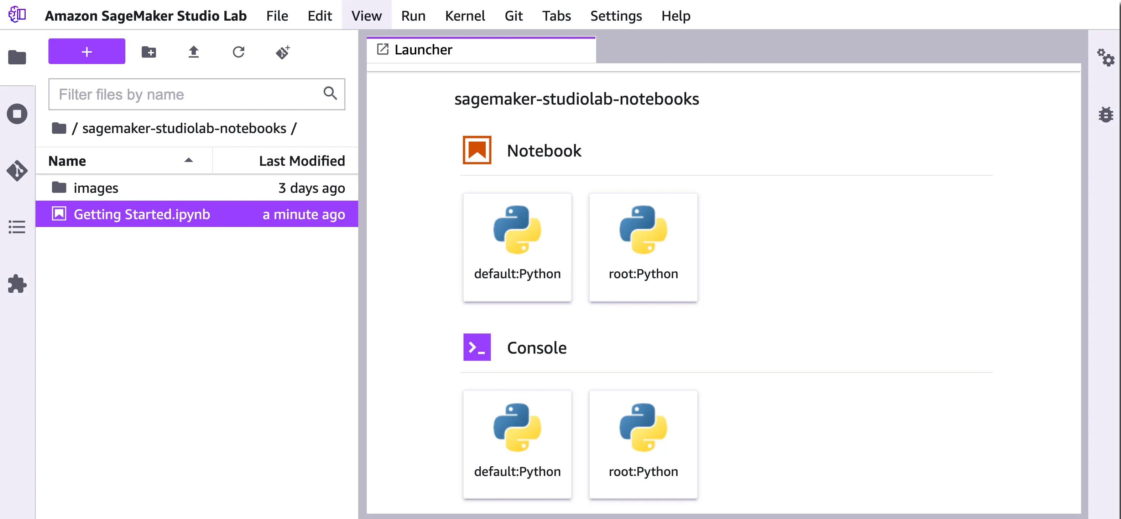Open the Running Terminals and Kernels sidebar icon
This screenshot has height=519, width=1121.
tap(17, 114)
